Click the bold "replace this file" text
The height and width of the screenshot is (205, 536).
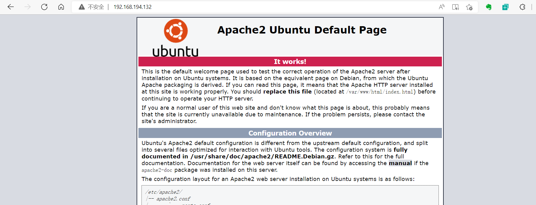click(x=288, y=92)
